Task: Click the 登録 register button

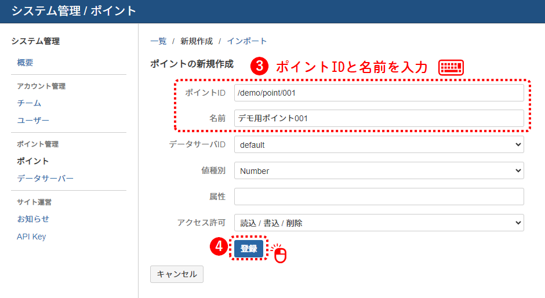Action: point(249,248)
